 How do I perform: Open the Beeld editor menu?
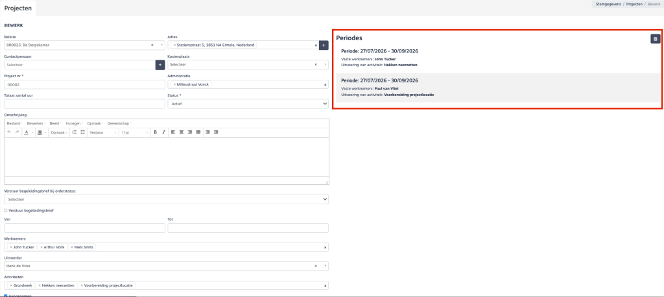tap(56, 123)
